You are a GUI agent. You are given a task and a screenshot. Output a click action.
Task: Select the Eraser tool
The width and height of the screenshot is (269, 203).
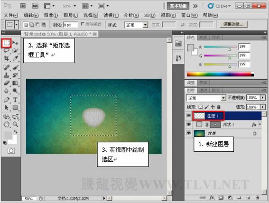(x=7, y=83)
